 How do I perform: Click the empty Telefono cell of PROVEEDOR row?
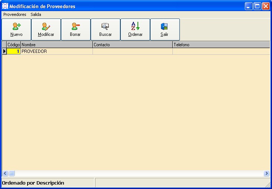click(x=221, y=51)
